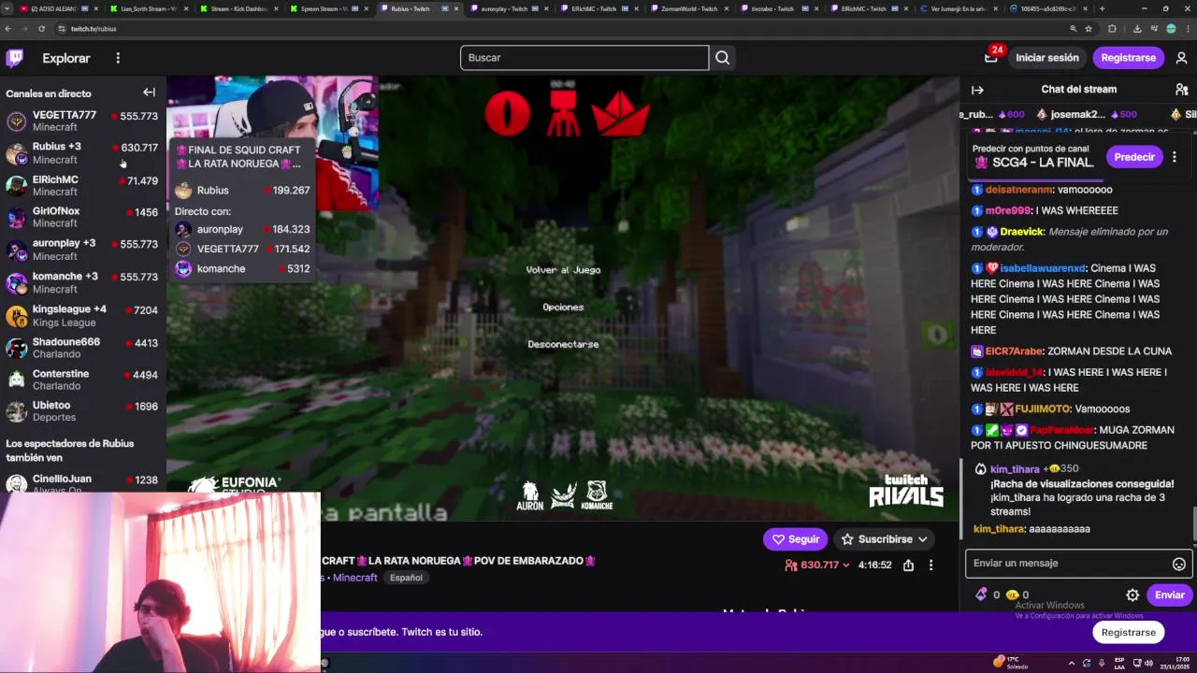This screenshot has height=673, width=1197.
Task: Switch to the ZormanWorld - Twitch tab
Action: pos(689,8)
